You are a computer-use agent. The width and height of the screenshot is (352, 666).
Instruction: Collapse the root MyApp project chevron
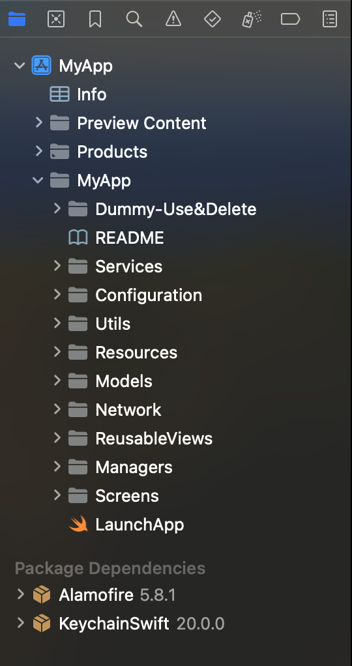click(x=20, y=65)
